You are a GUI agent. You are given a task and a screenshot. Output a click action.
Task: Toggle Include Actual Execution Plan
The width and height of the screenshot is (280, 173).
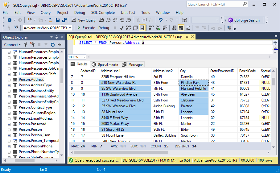click(151, 28)
